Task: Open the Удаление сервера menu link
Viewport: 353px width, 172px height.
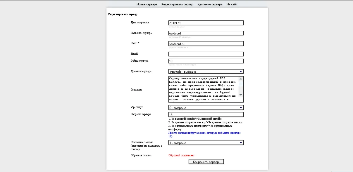Action: click(x=210, y=4)
